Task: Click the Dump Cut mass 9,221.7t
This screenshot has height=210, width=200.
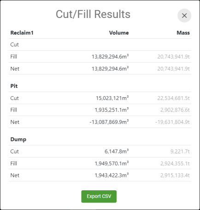Action: [x=180, y=152]
